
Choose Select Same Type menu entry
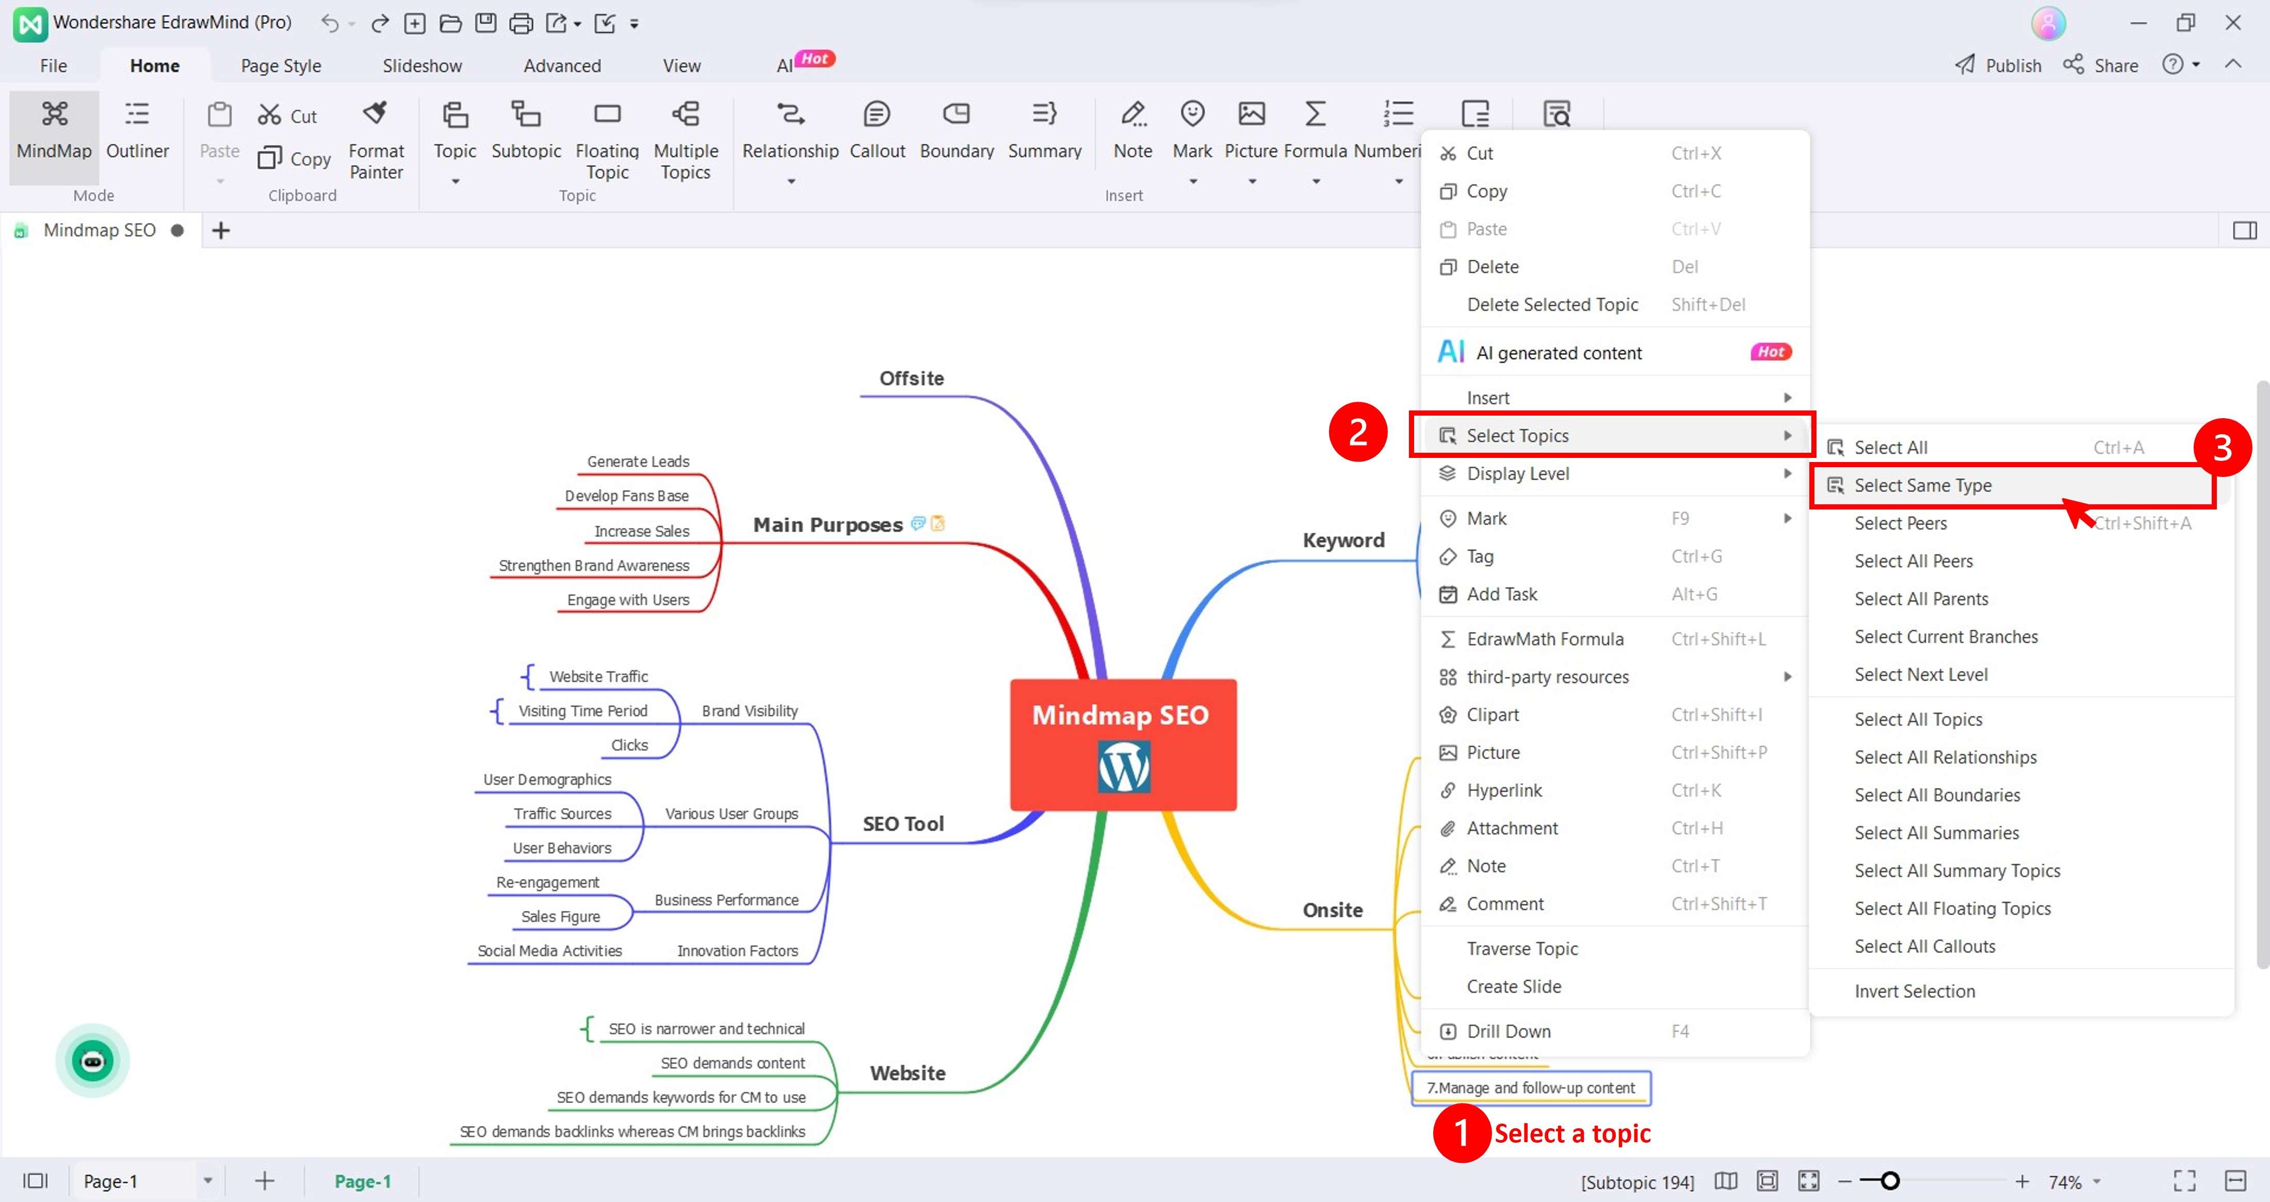click(1923, 485)
